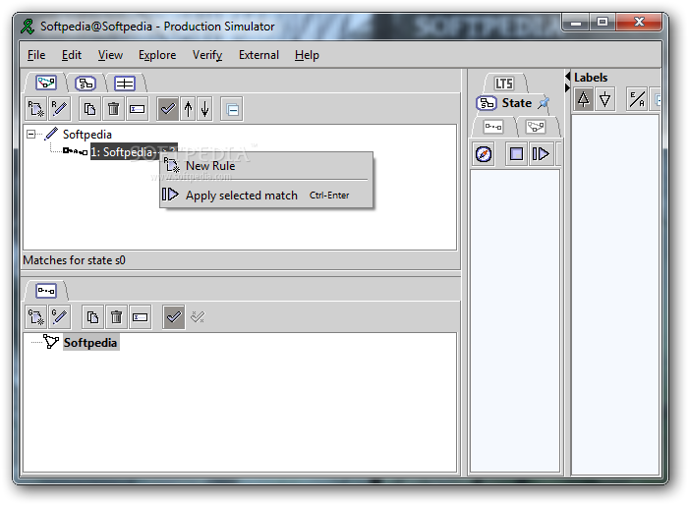Toggle the enable rule checkmark button

168,108
